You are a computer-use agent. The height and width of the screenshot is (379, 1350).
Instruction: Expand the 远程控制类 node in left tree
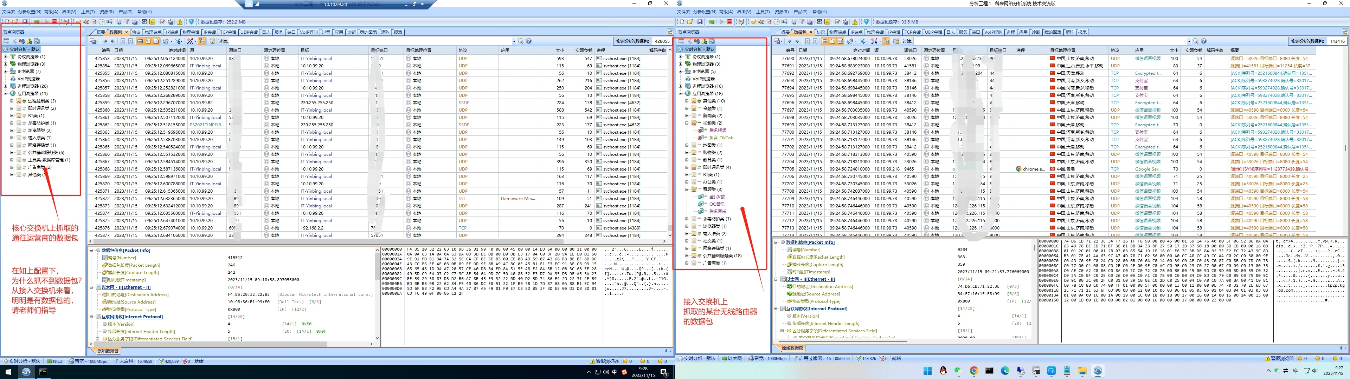click(x=12, y=101)
